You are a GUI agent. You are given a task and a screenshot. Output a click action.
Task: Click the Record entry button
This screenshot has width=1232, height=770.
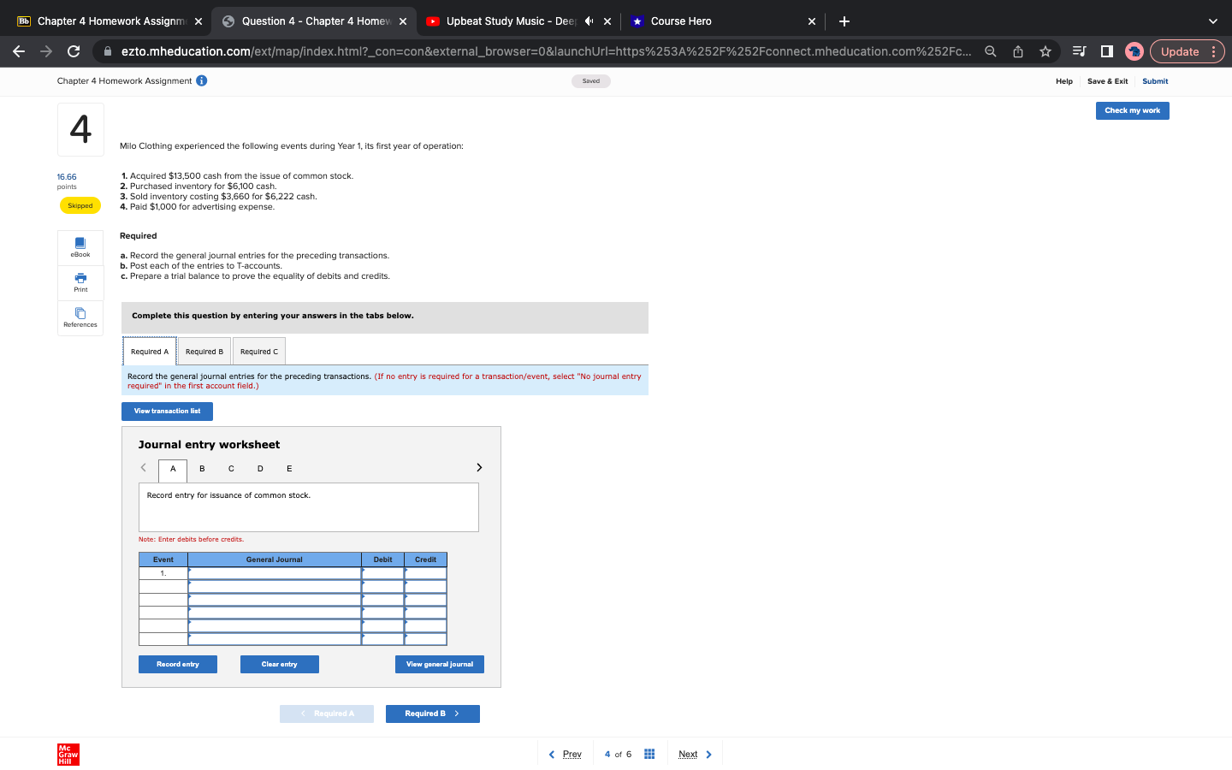pos(178,664)
